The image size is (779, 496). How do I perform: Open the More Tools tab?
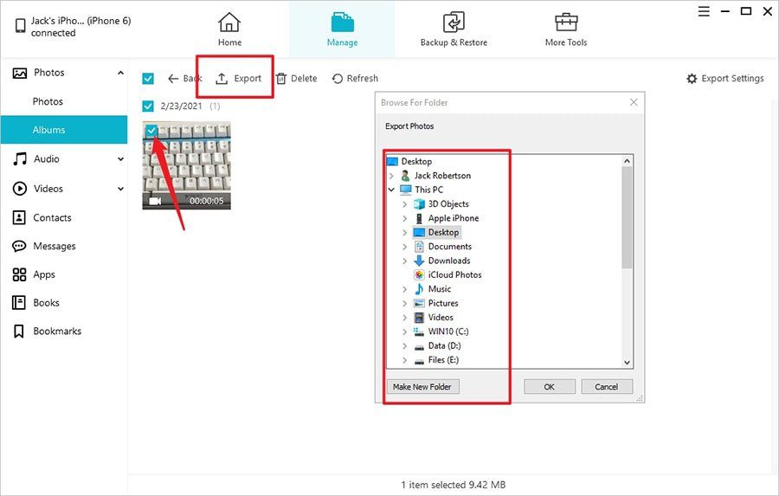pos(566,29)
